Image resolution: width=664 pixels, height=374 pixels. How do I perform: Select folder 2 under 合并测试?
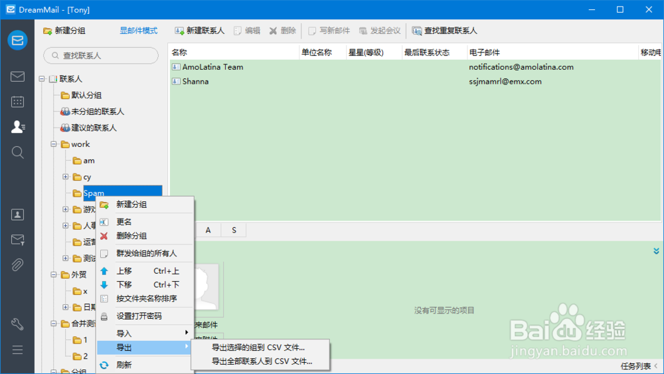pos(80,356)
